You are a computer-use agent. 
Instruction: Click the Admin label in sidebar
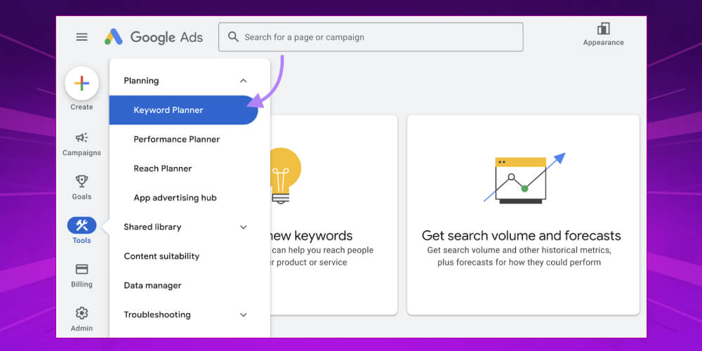click(x=81, y=328)
